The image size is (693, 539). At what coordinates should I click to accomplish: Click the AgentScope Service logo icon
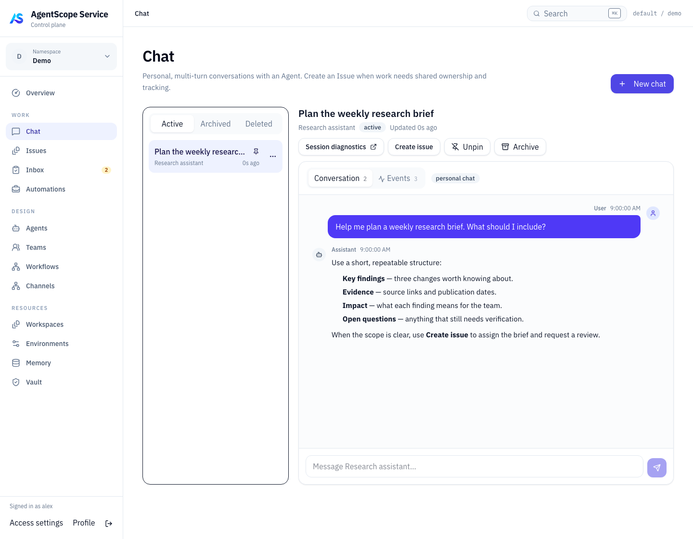click(x=16, y=18)
